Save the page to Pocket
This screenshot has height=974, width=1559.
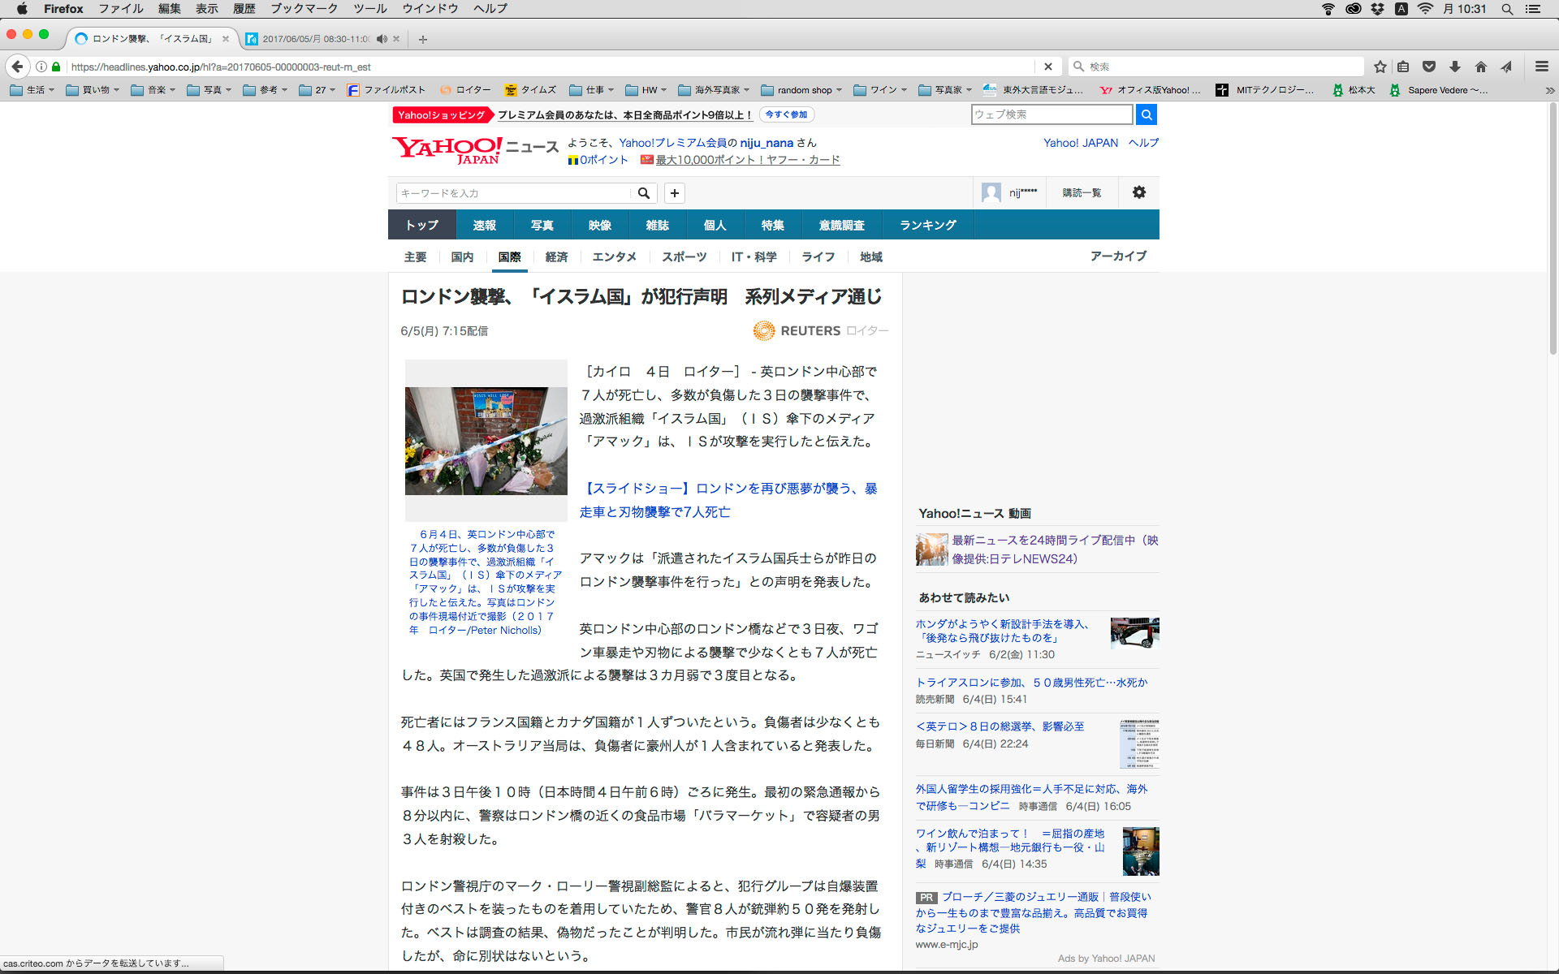point(1429,67)
